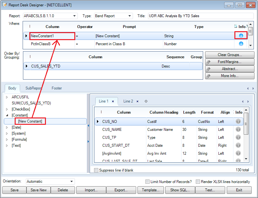Click the info icon for NewConstant1 row
This screenshot has width=258, height=198.
(241, 36)
